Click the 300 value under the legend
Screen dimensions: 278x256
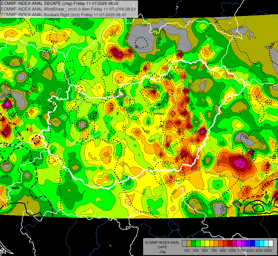tap(196, 251)
